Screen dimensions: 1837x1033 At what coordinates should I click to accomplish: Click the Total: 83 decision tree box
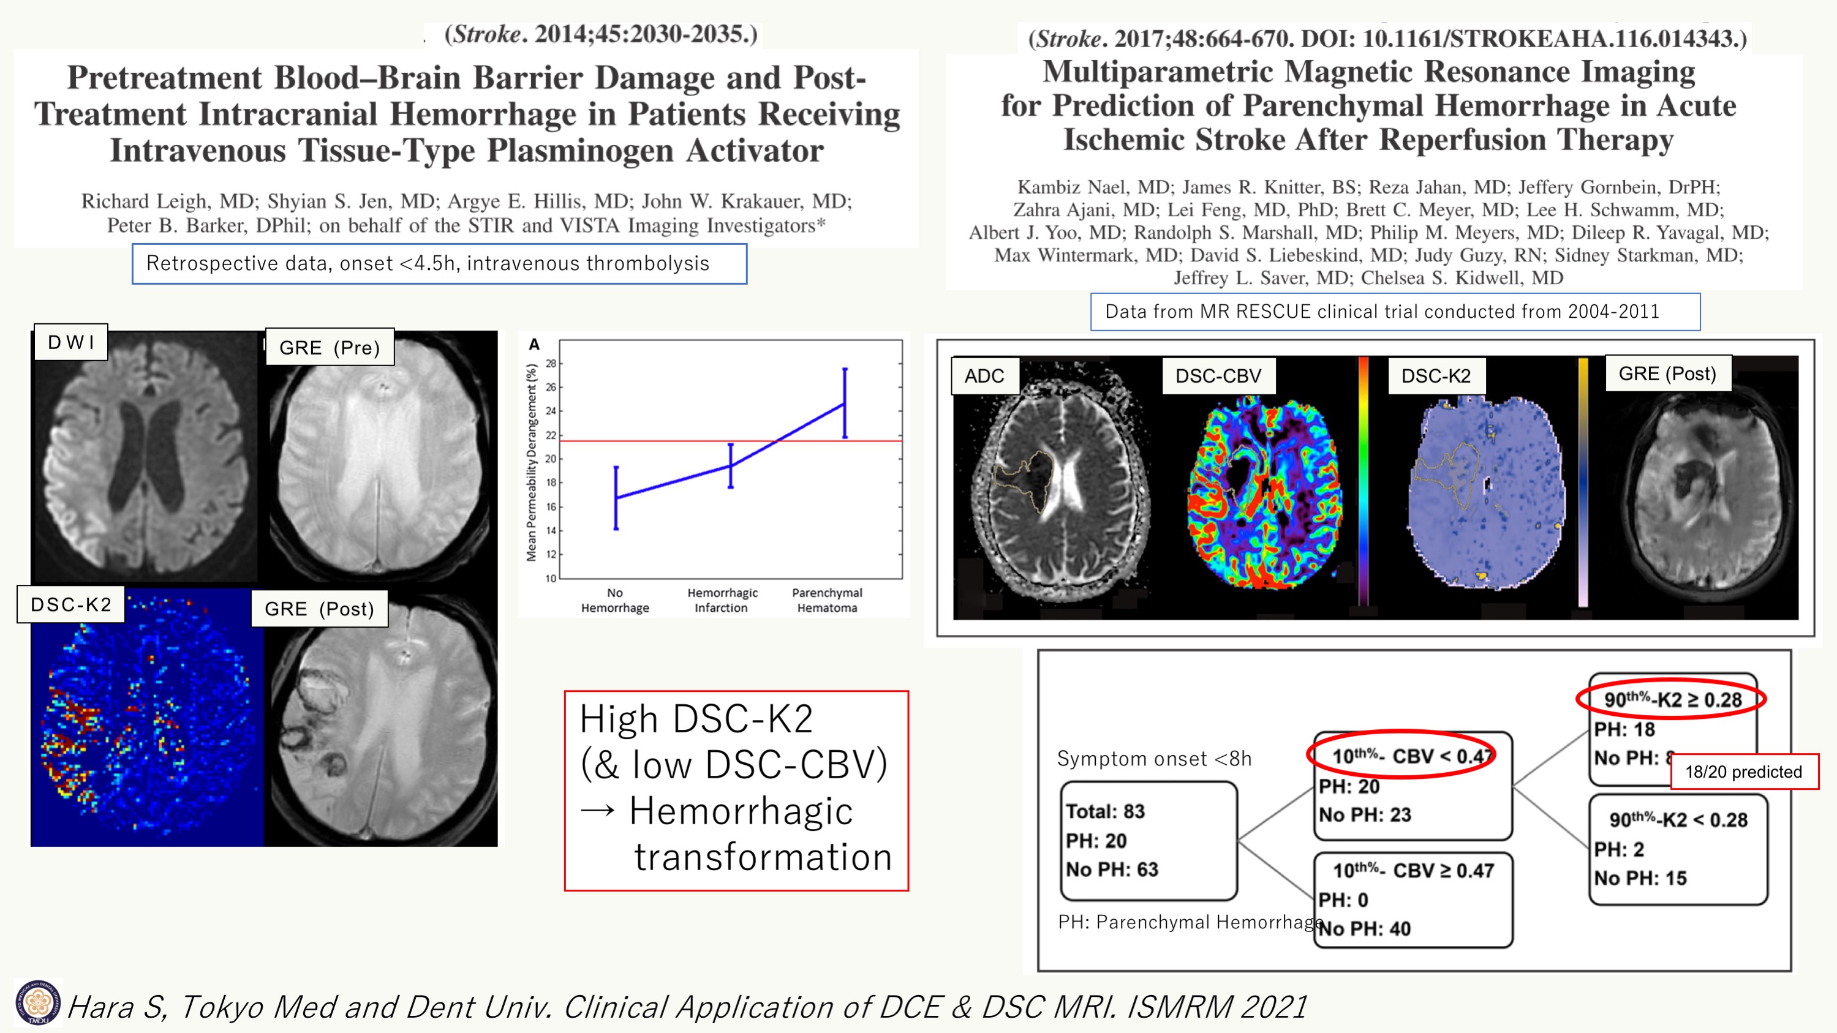pos(1148,841)
